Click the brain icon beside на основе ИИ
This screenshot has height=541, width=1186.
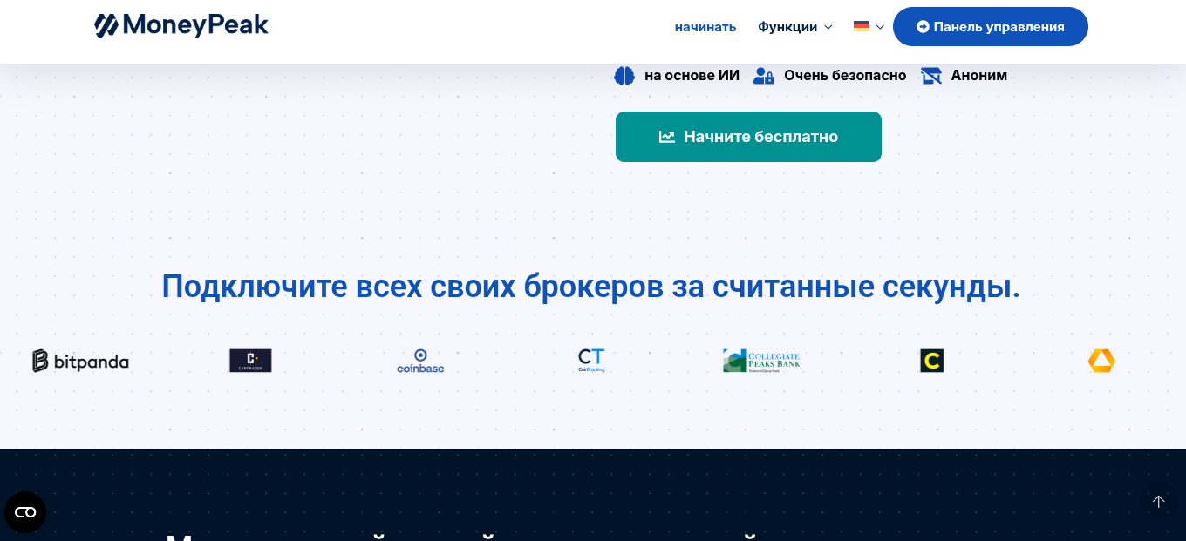pos(624,76)
